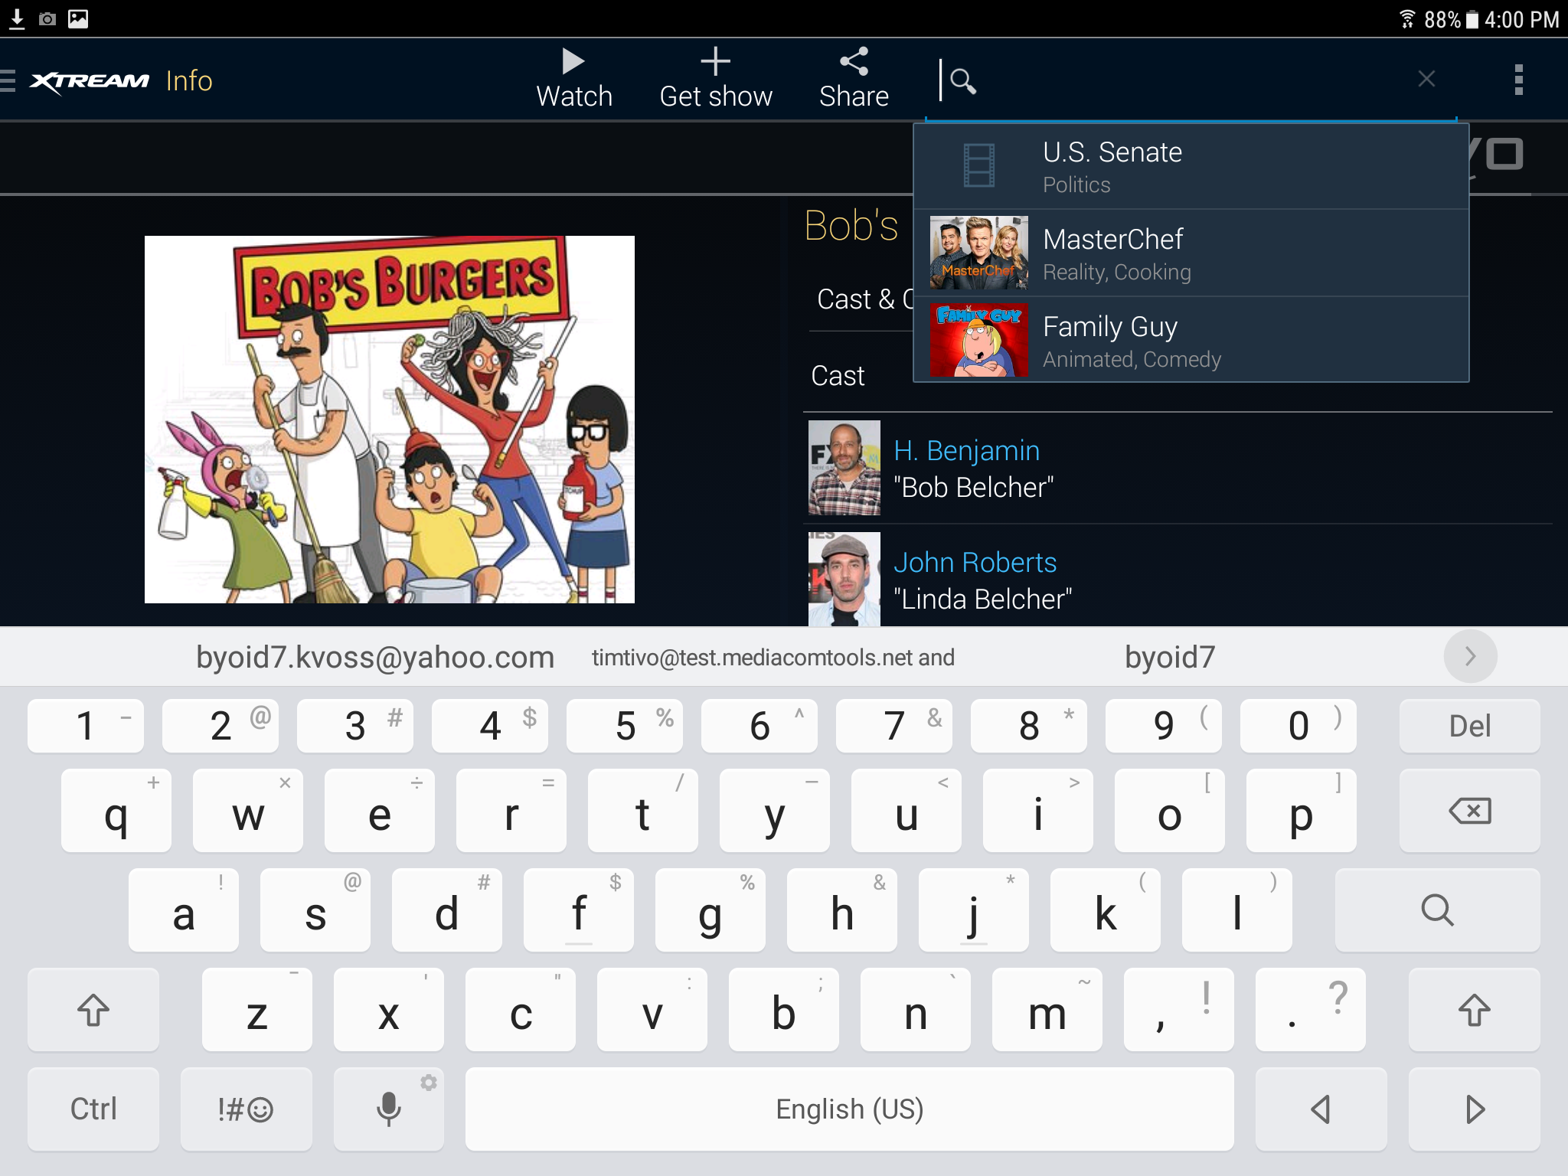Screen dimensions: 1568x1176
Task: Open the hamburger navigation menu
Action: click(8, 80)
